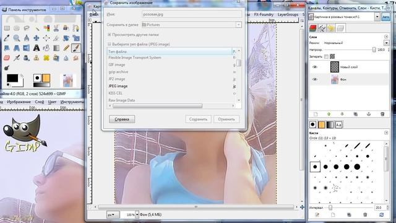The width and height of the screenshot is (396, 223).
Task: Open the image selector dropdown in layers dock
Action: click(x=377, y=17)
